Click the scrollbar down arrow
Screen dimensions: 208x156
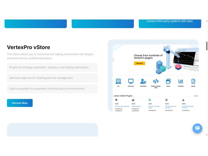[207, 135]
